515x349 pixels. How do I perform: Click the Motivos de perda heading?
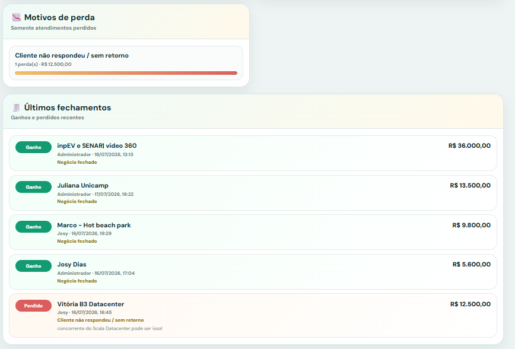tap(59, 17)
